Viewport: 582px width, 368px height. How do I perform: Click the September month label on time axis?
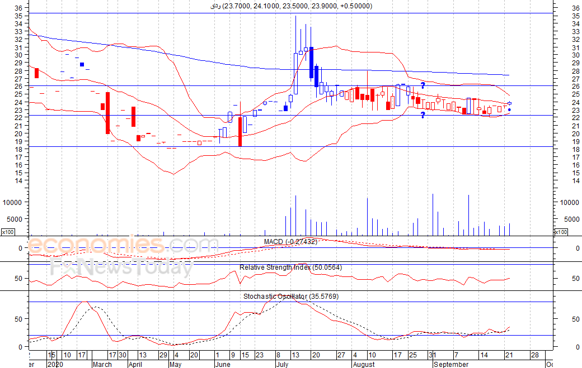451,364
